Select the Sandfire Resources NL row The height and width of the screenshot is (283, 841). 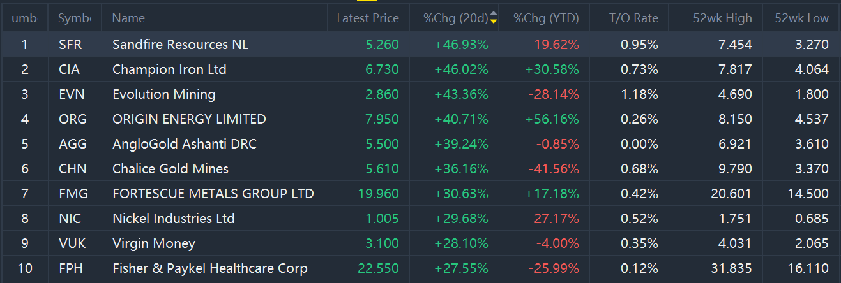coord(420,45)
